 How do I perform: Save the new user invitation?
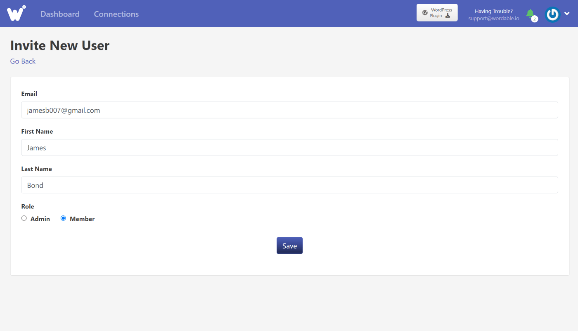[289, 246]
